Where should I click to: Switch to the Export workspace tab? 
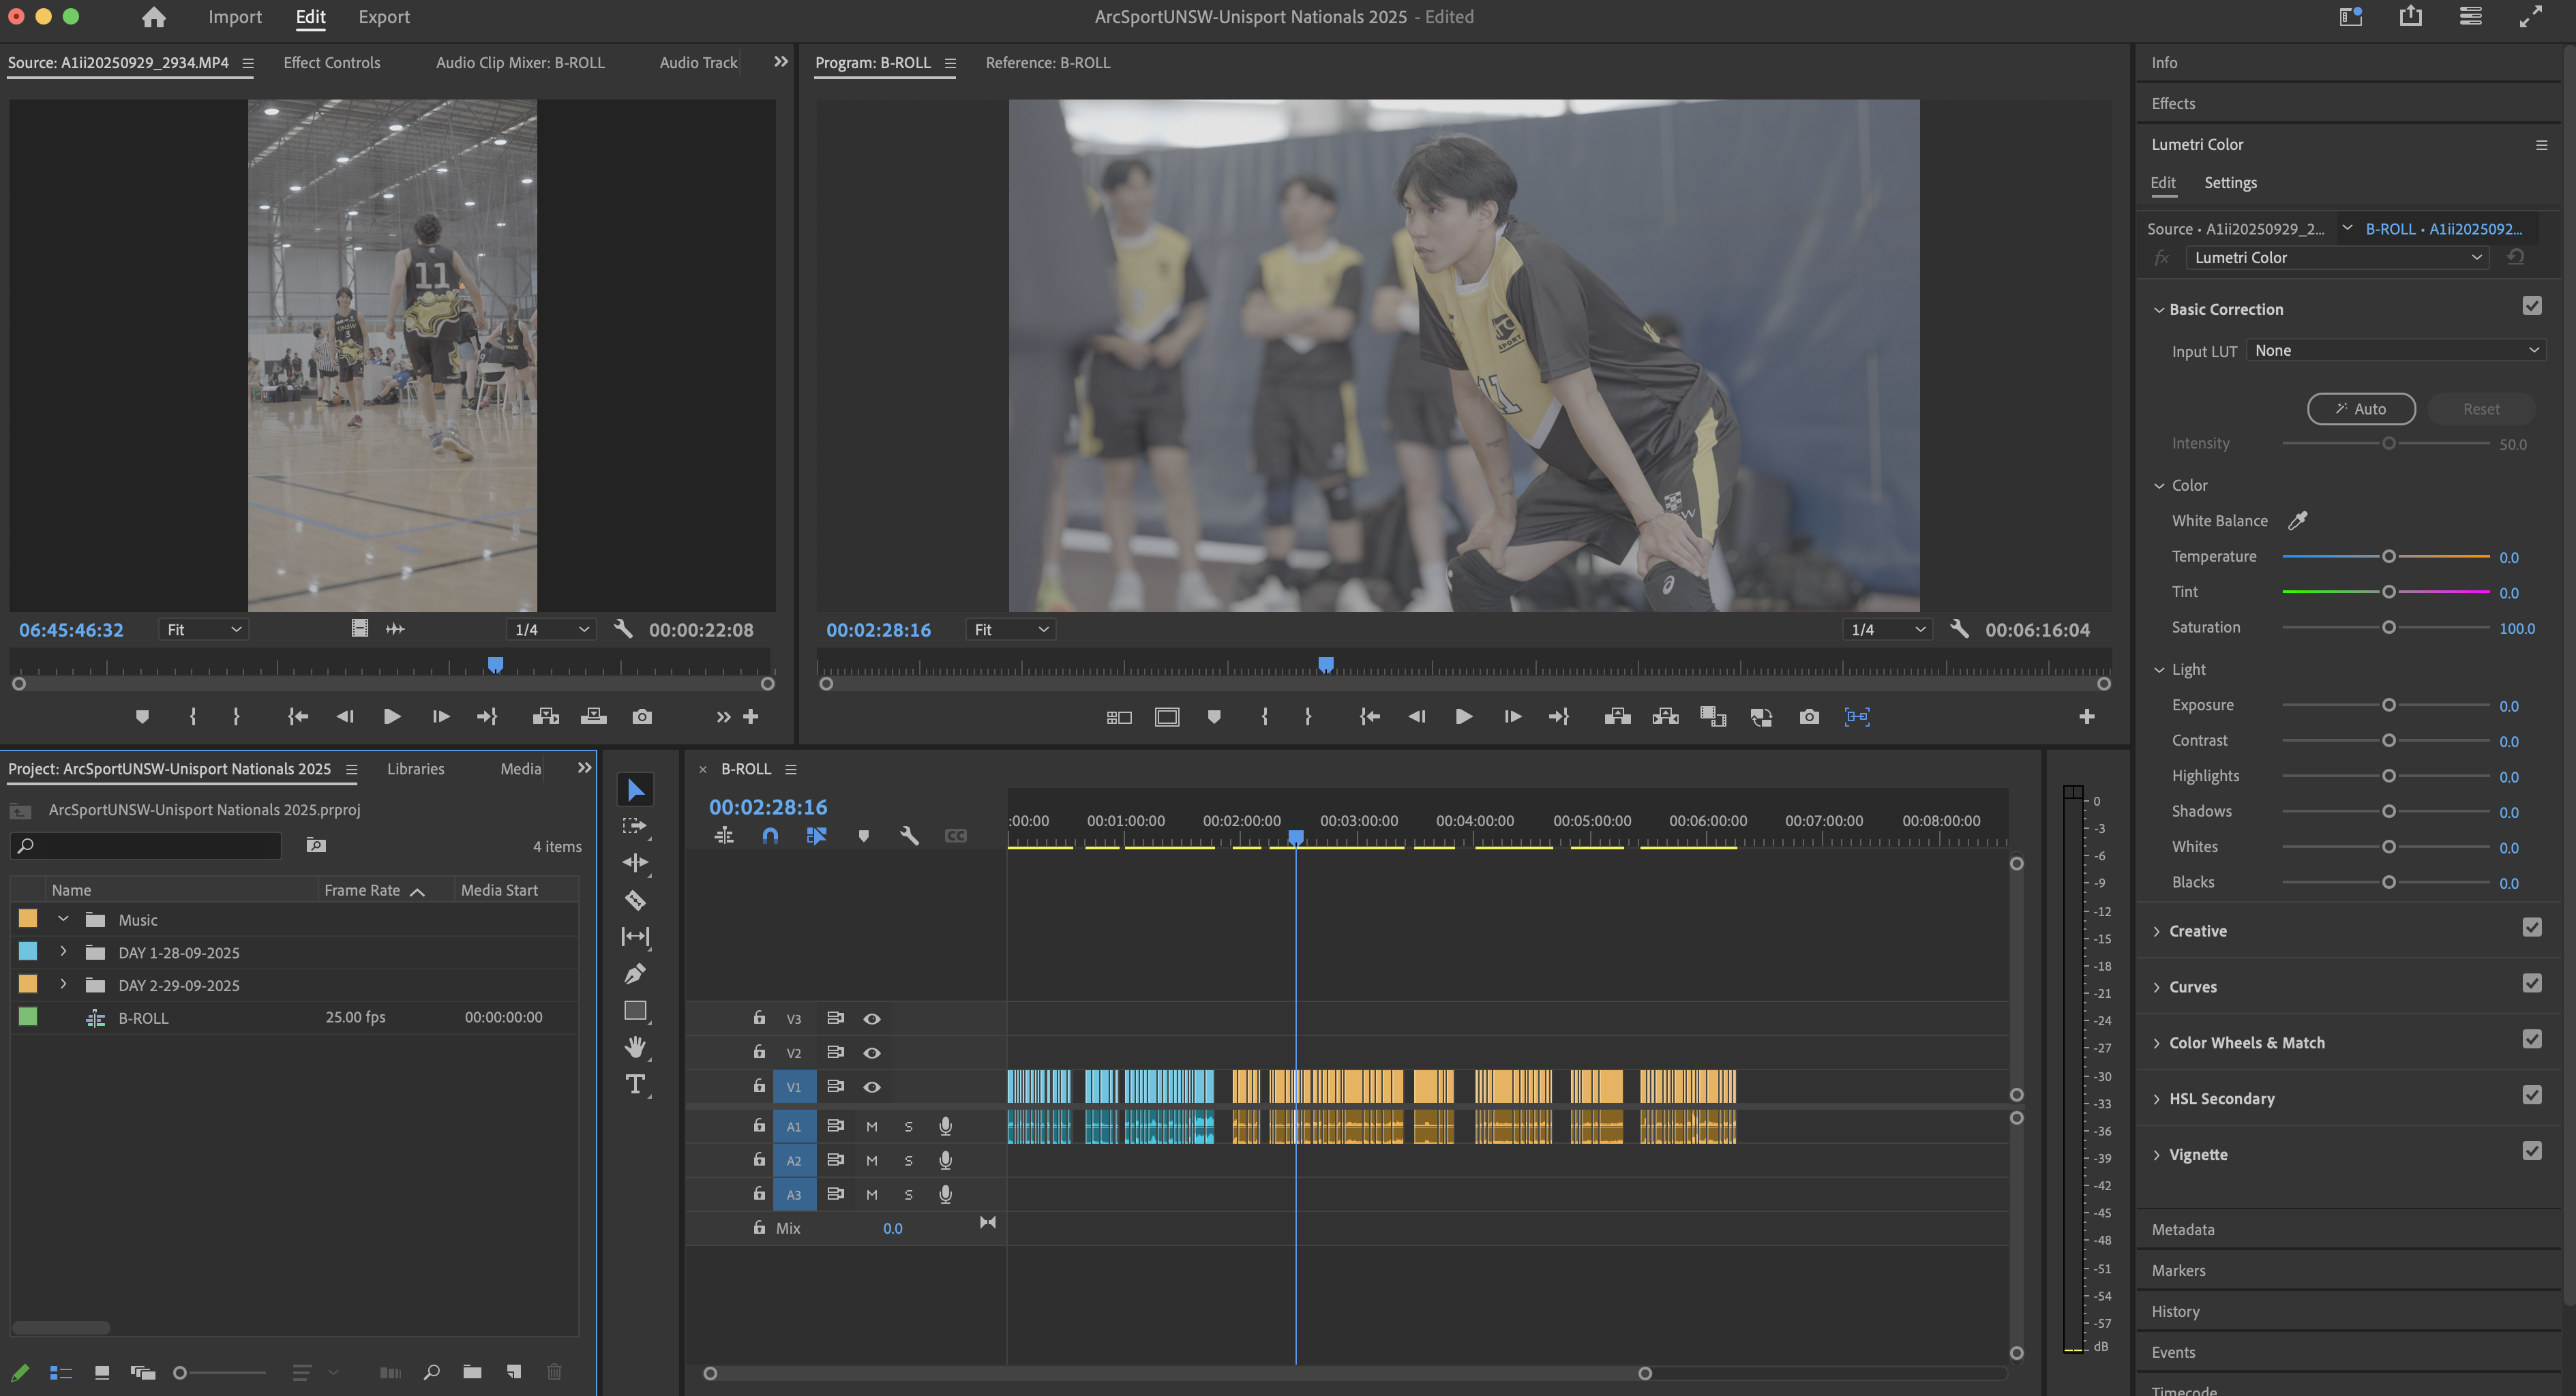(x=384, y=17)
